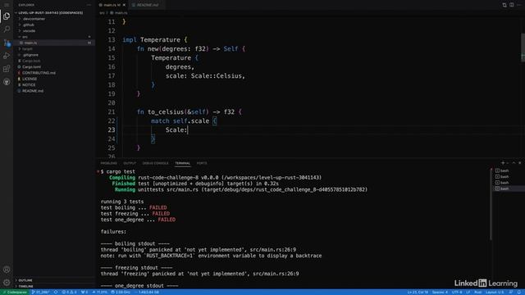Expand the TIMELINE section

[25, 286]
